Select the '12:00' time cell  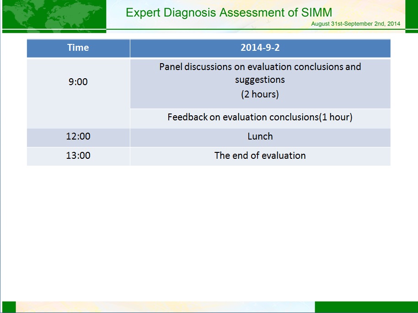pyautogui.click(x=78, y=136)
